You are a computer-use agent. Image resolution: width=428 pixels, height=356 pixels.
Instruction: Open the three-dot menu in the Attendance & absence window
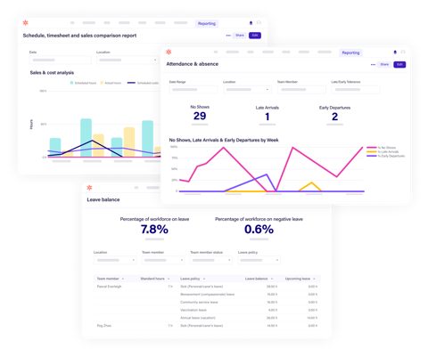373,64
